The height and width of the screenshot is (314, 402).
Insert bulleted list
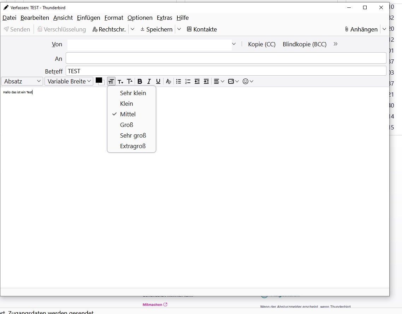click(x=179, y=81)
